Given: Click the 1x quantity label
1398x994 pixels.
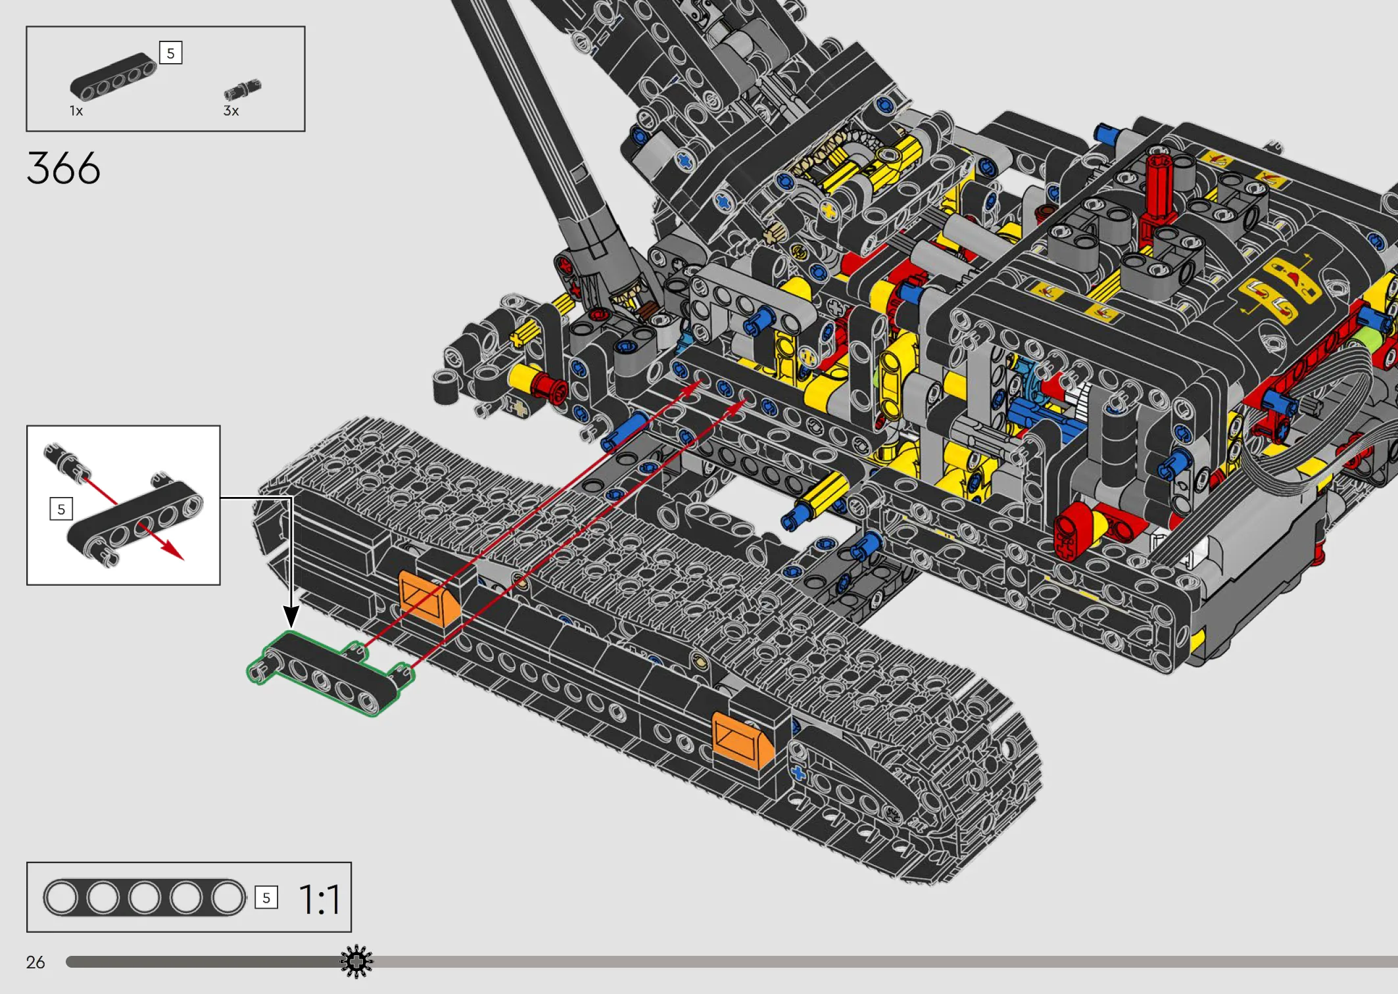Looking at the screenshot, I should 76,111.
